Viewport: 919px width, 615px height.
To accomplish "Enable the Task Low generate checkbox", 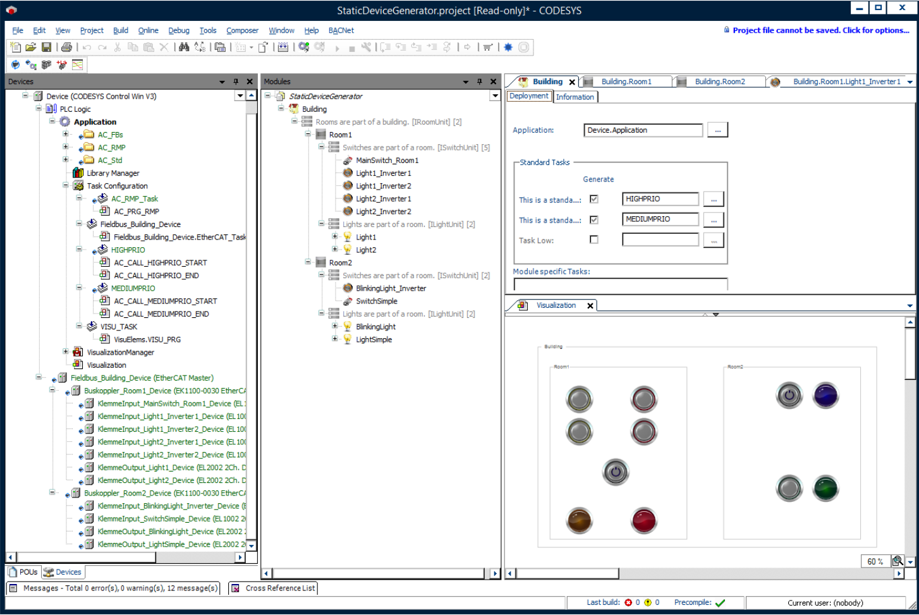I will pyautogui.click(x=594, y=240).
